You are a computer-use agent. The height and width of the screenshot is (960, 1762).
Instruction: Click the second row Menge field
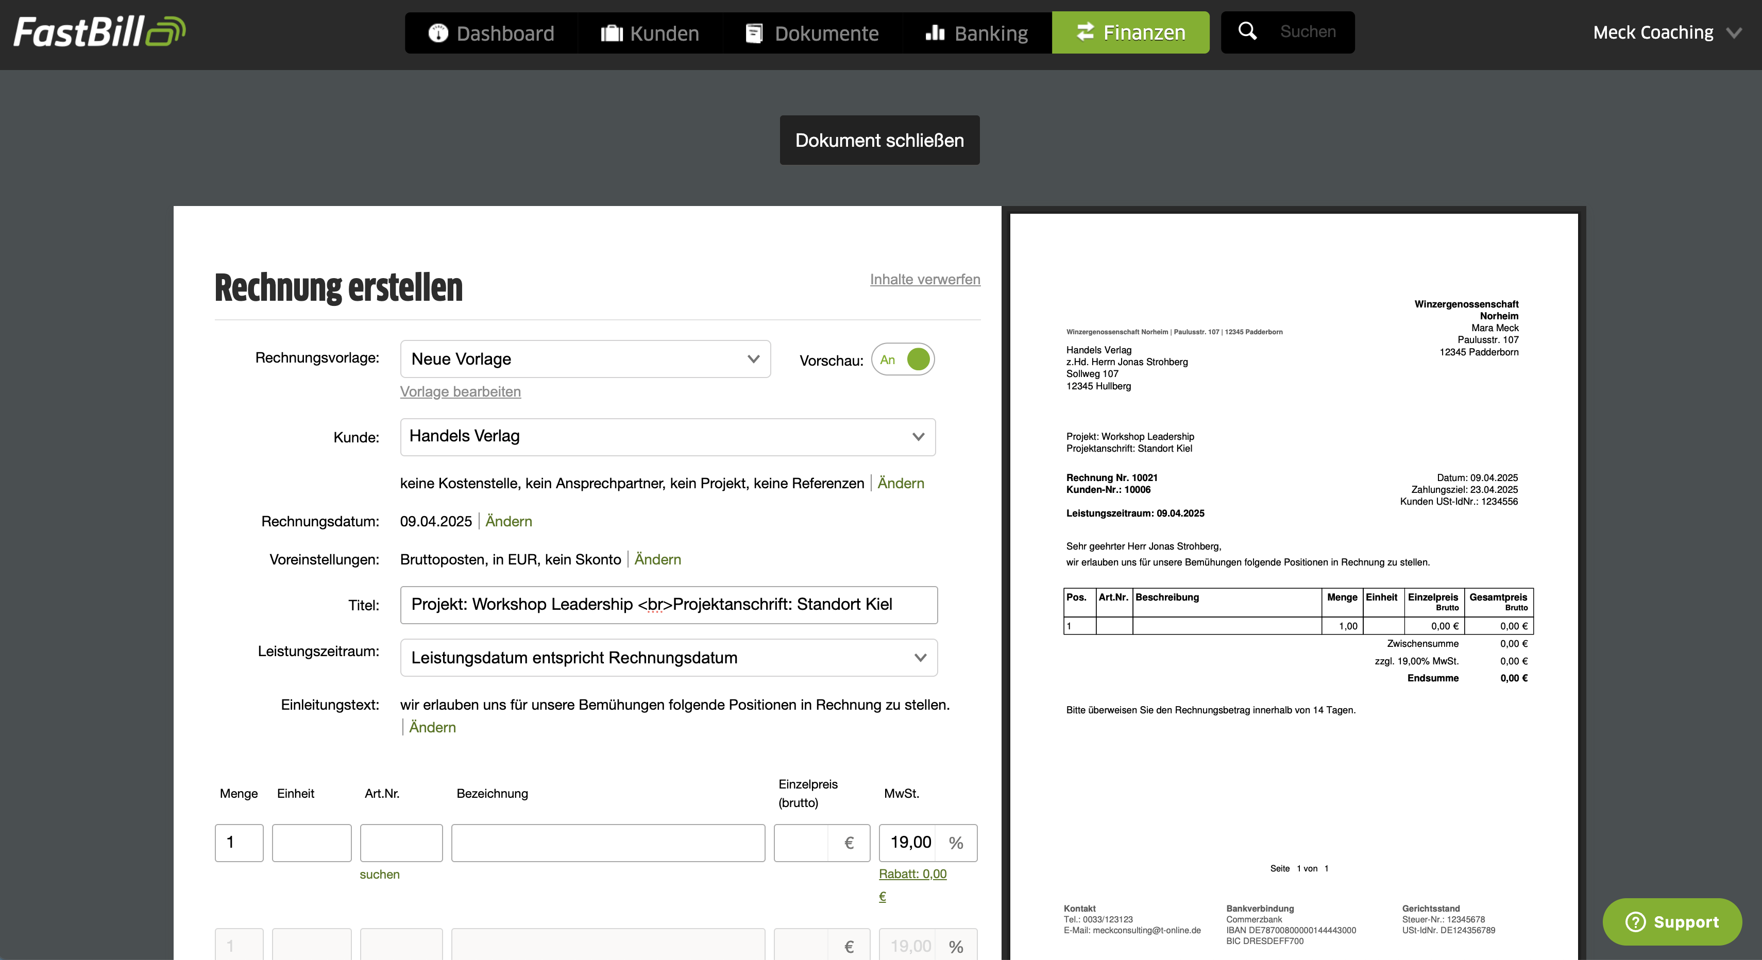(x=240, y=944)
